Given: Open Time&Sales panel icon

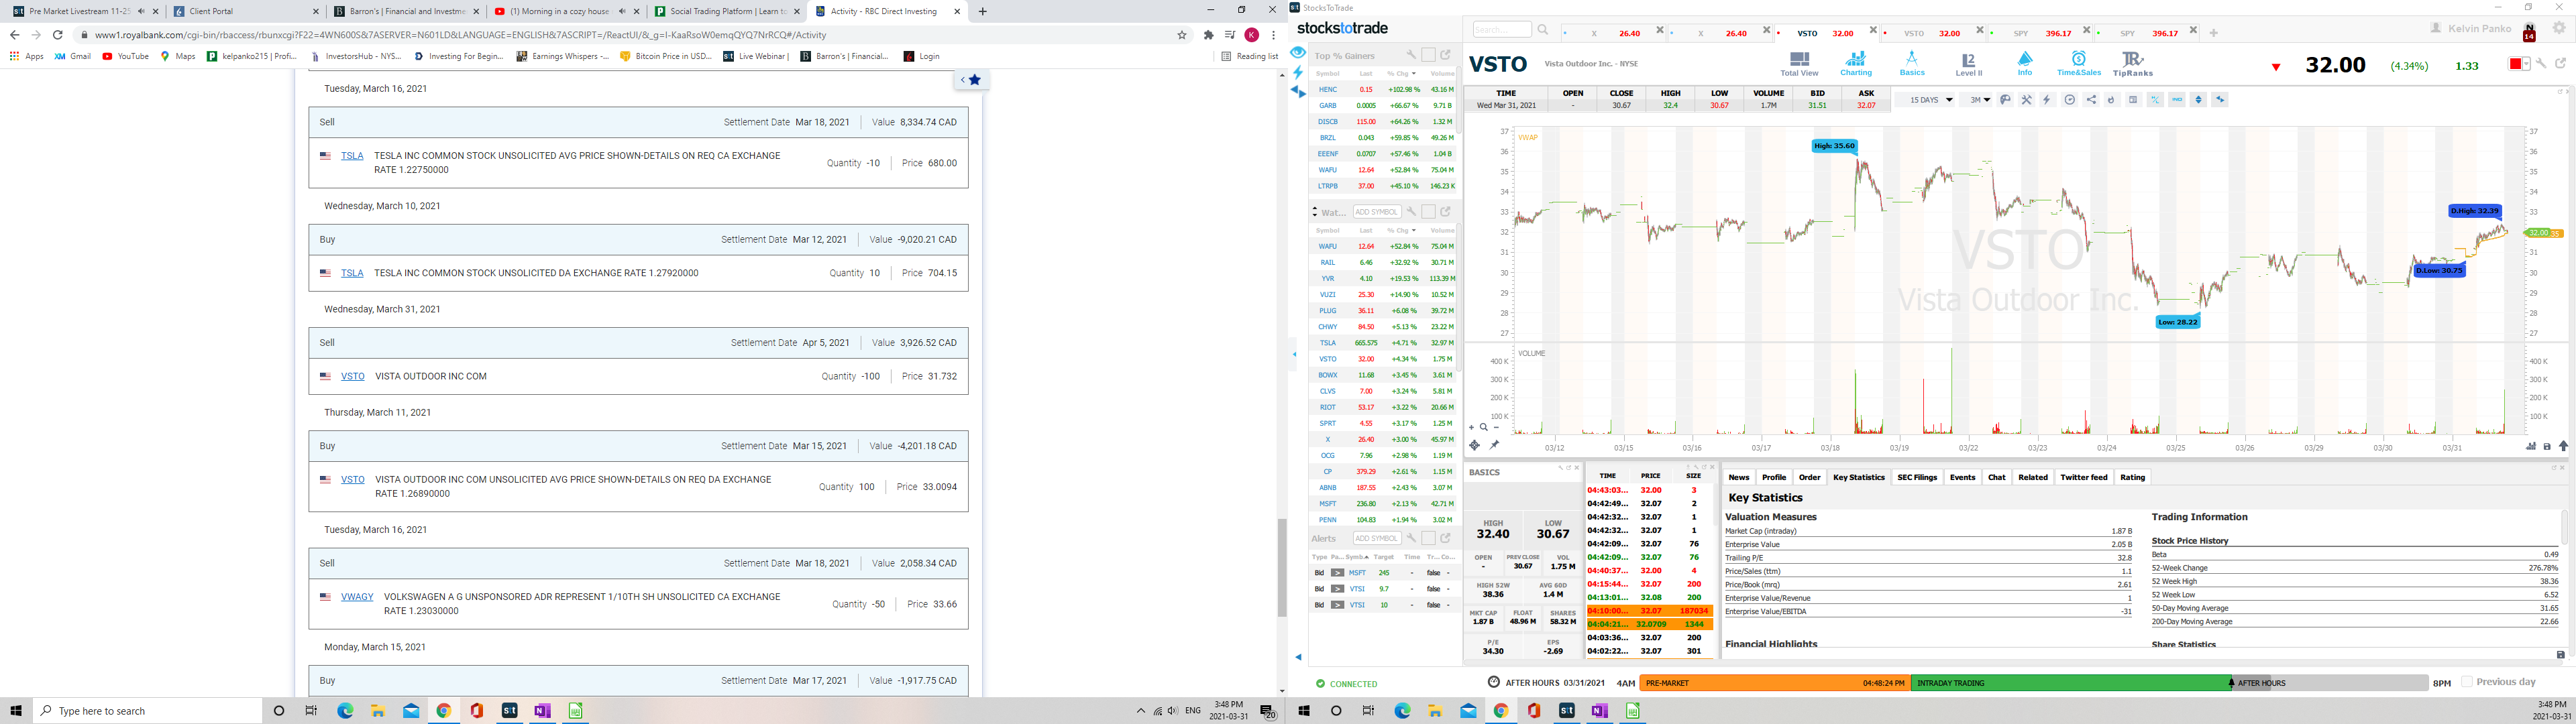Looking at the screenshot, I should pyautogui.click(x=2078, y=63).
